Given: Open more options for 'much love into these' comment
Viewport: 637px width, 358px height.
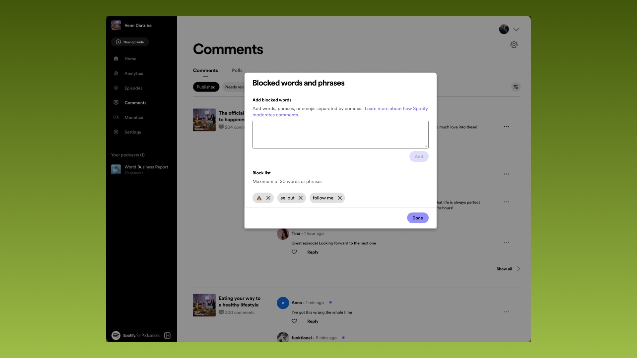Looking at the screenshot, I should pos(506,127).
